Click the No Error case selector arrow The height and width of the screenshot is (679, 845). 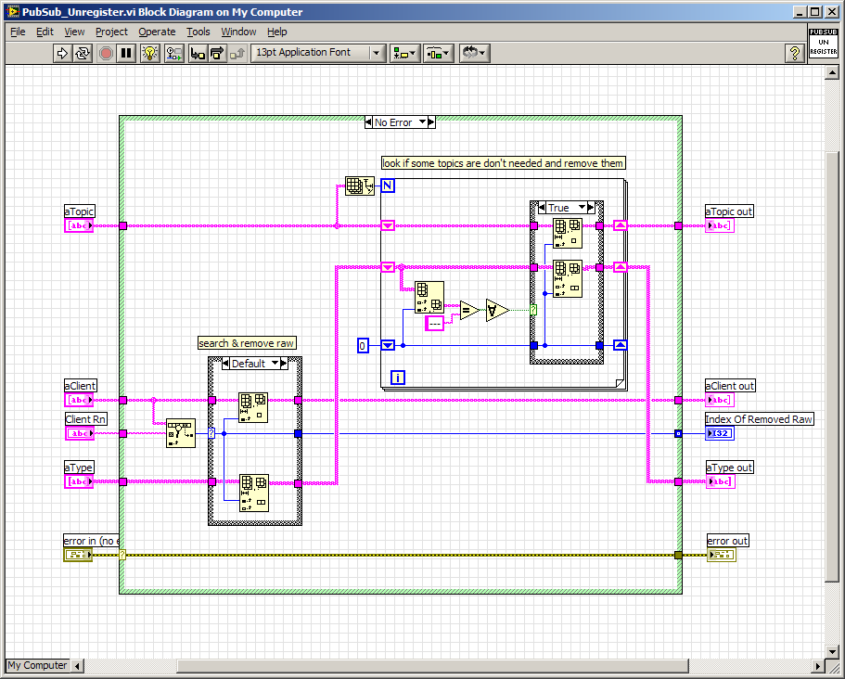click(423, 122)
